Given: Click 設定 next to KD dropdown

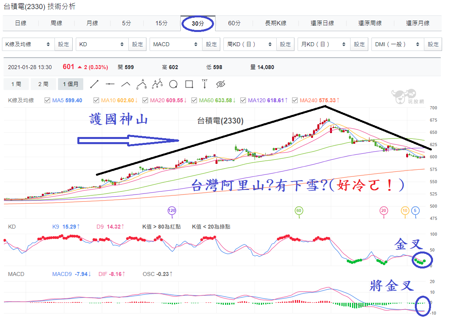Looking at the screenshot, I should tap(138, 44).
